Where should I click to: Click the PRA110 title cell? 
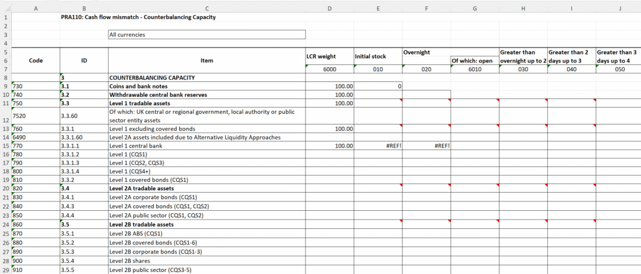138,17
